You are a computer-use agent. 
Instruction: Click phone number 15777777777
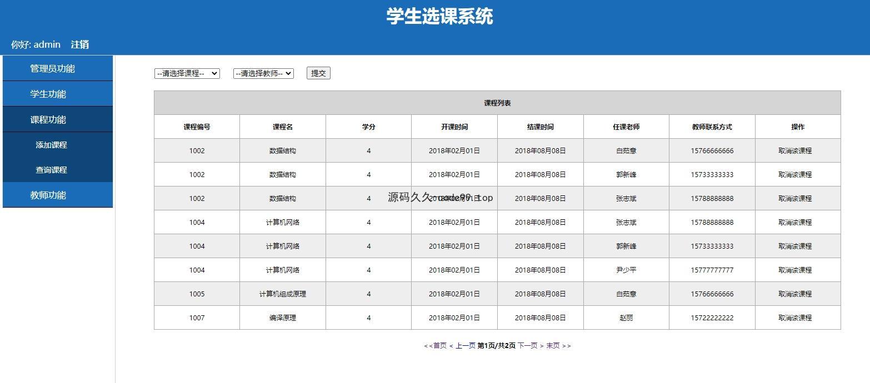pos(712,270)
